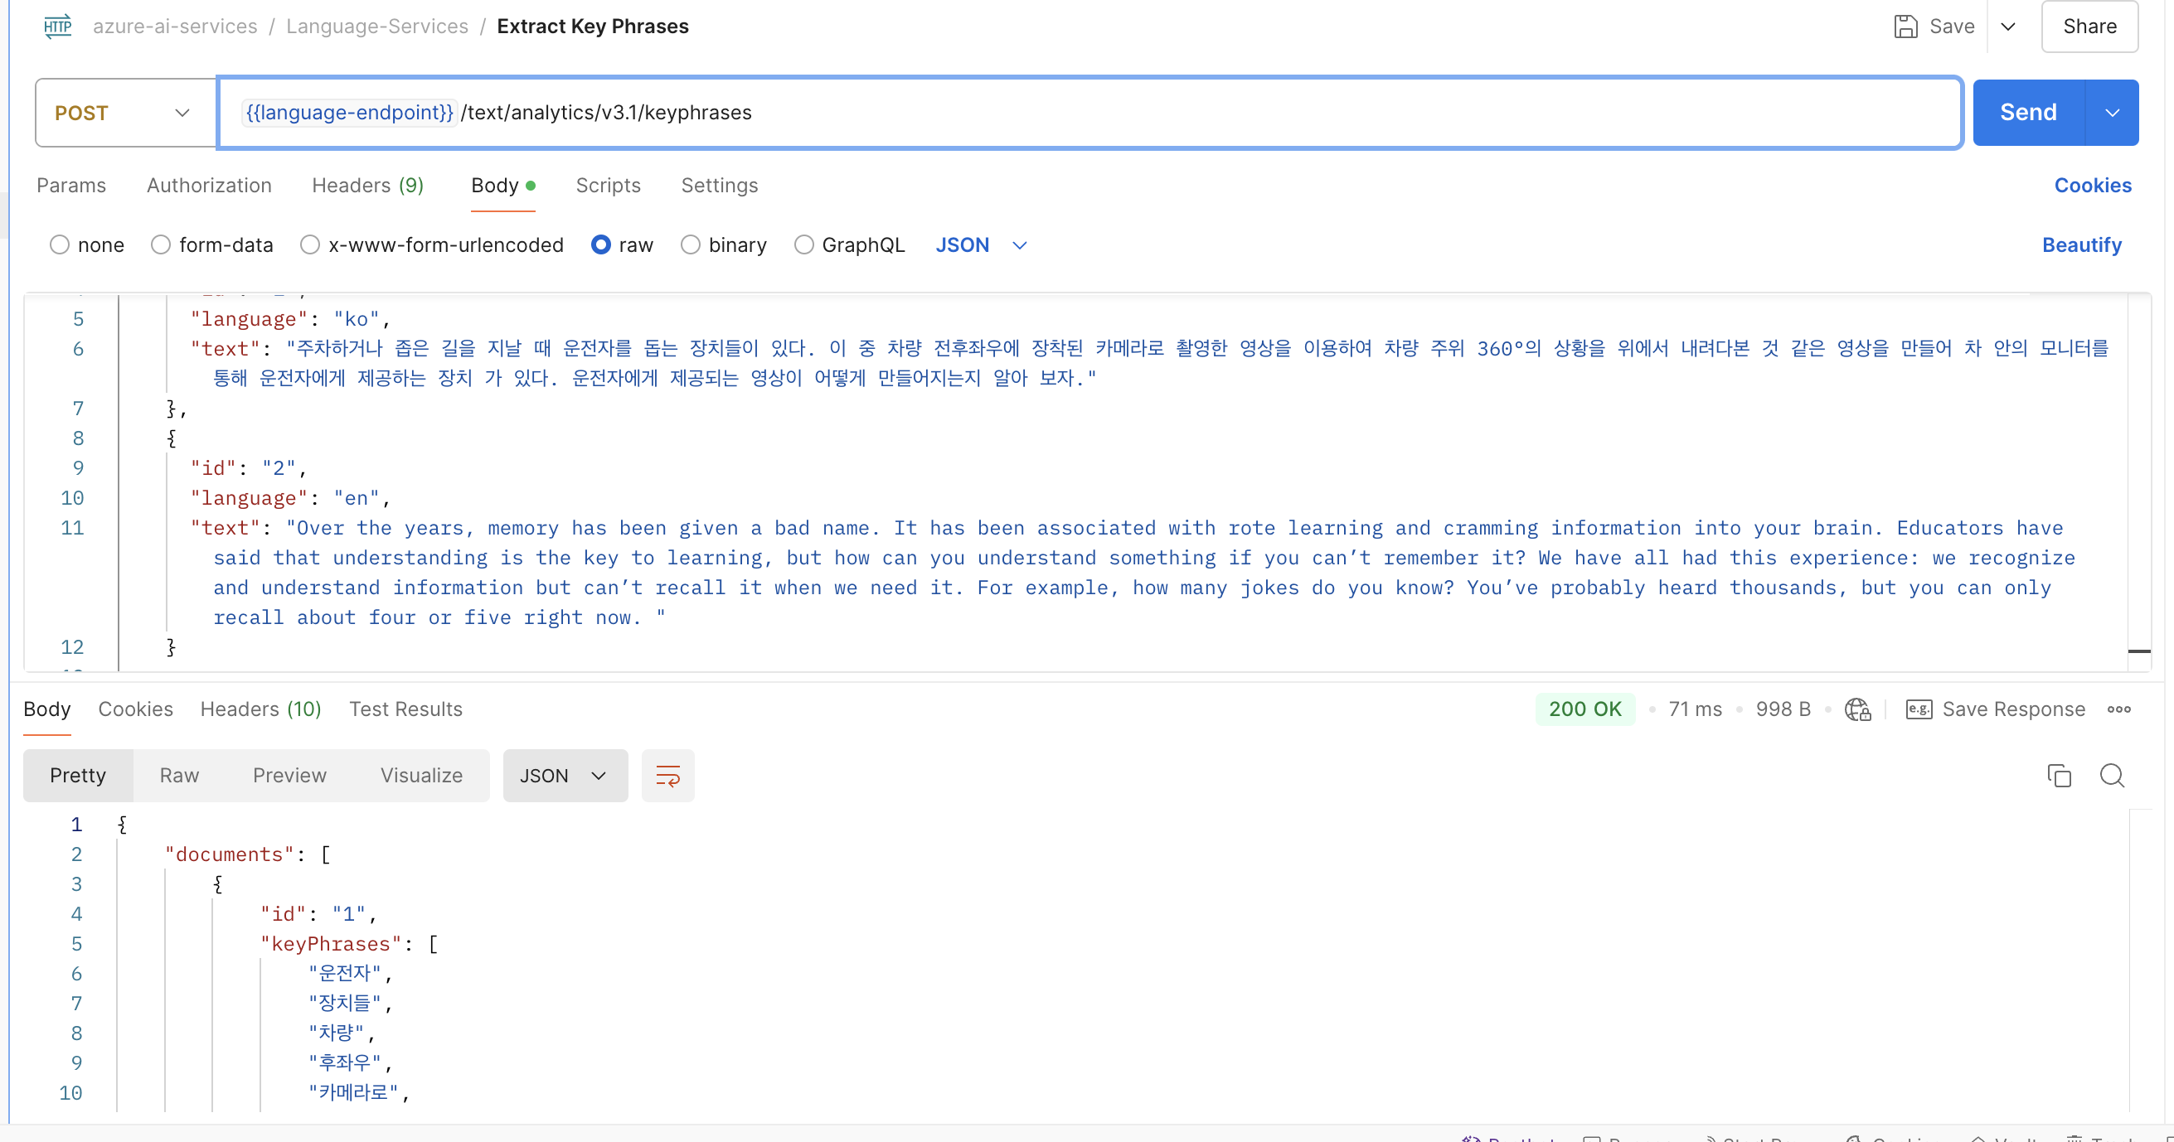Copy response body with copy icon
Image resolution: width=2174 pixels, height=1142 pixels.
click(x=2059, y=775)
